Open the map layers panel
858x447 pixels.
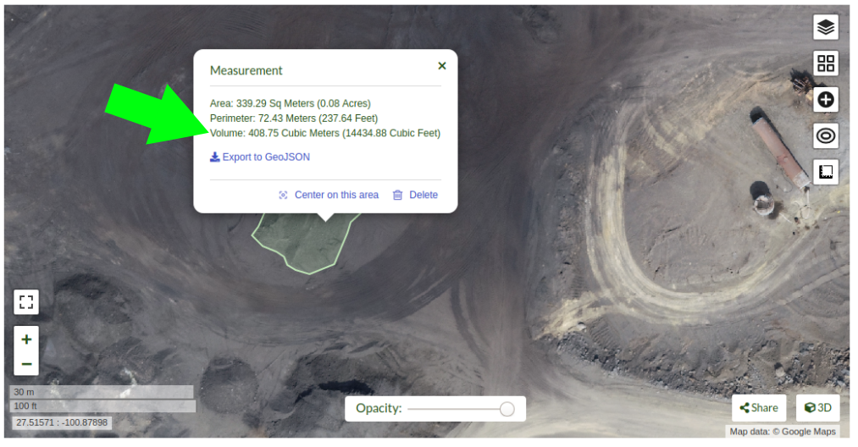click(x=826, y=27)
